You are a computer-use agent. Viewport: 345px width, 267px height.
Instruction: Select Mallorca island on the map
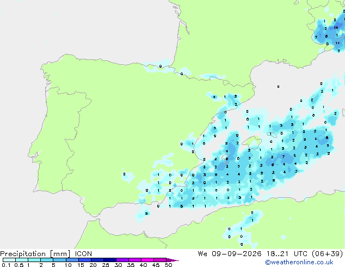252,142
